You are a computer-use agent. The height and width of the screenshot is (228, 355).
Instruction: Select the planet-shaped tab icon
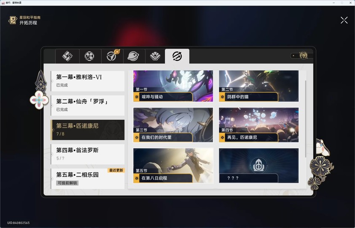coord(134,56)
